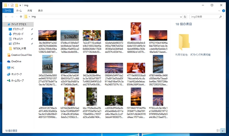Click the folder icon in address bar
The height and width of the screenshot is (136, 229).
coord(26,17)
